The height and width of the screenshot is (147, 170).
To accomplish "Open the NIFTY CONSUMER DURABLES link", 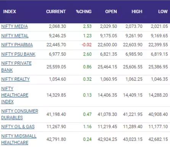I will point(19,114).
